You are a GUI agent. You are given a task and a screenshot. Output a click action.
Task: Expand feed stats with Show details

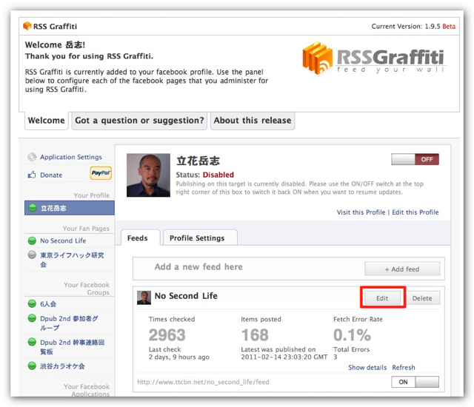point(367,368)
